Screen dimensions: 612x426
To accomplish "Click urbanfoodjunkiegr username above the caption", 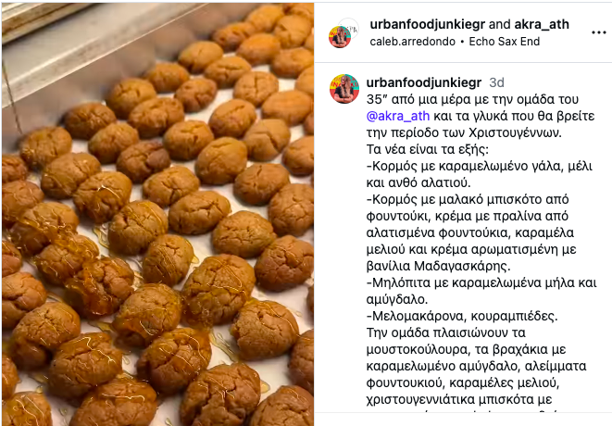I will coord(424,82).
